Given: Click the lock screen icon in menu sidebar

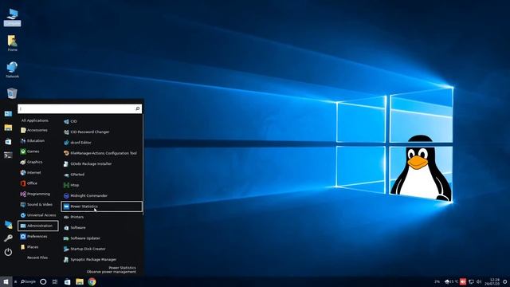Looking at the screenshot, I should (x=8, y=225).
